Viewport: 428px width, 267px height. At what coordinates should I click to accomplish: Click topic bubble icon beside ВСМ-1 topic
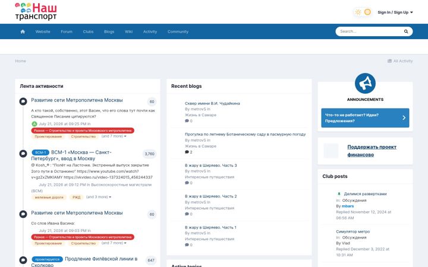(x=23, y=154)
